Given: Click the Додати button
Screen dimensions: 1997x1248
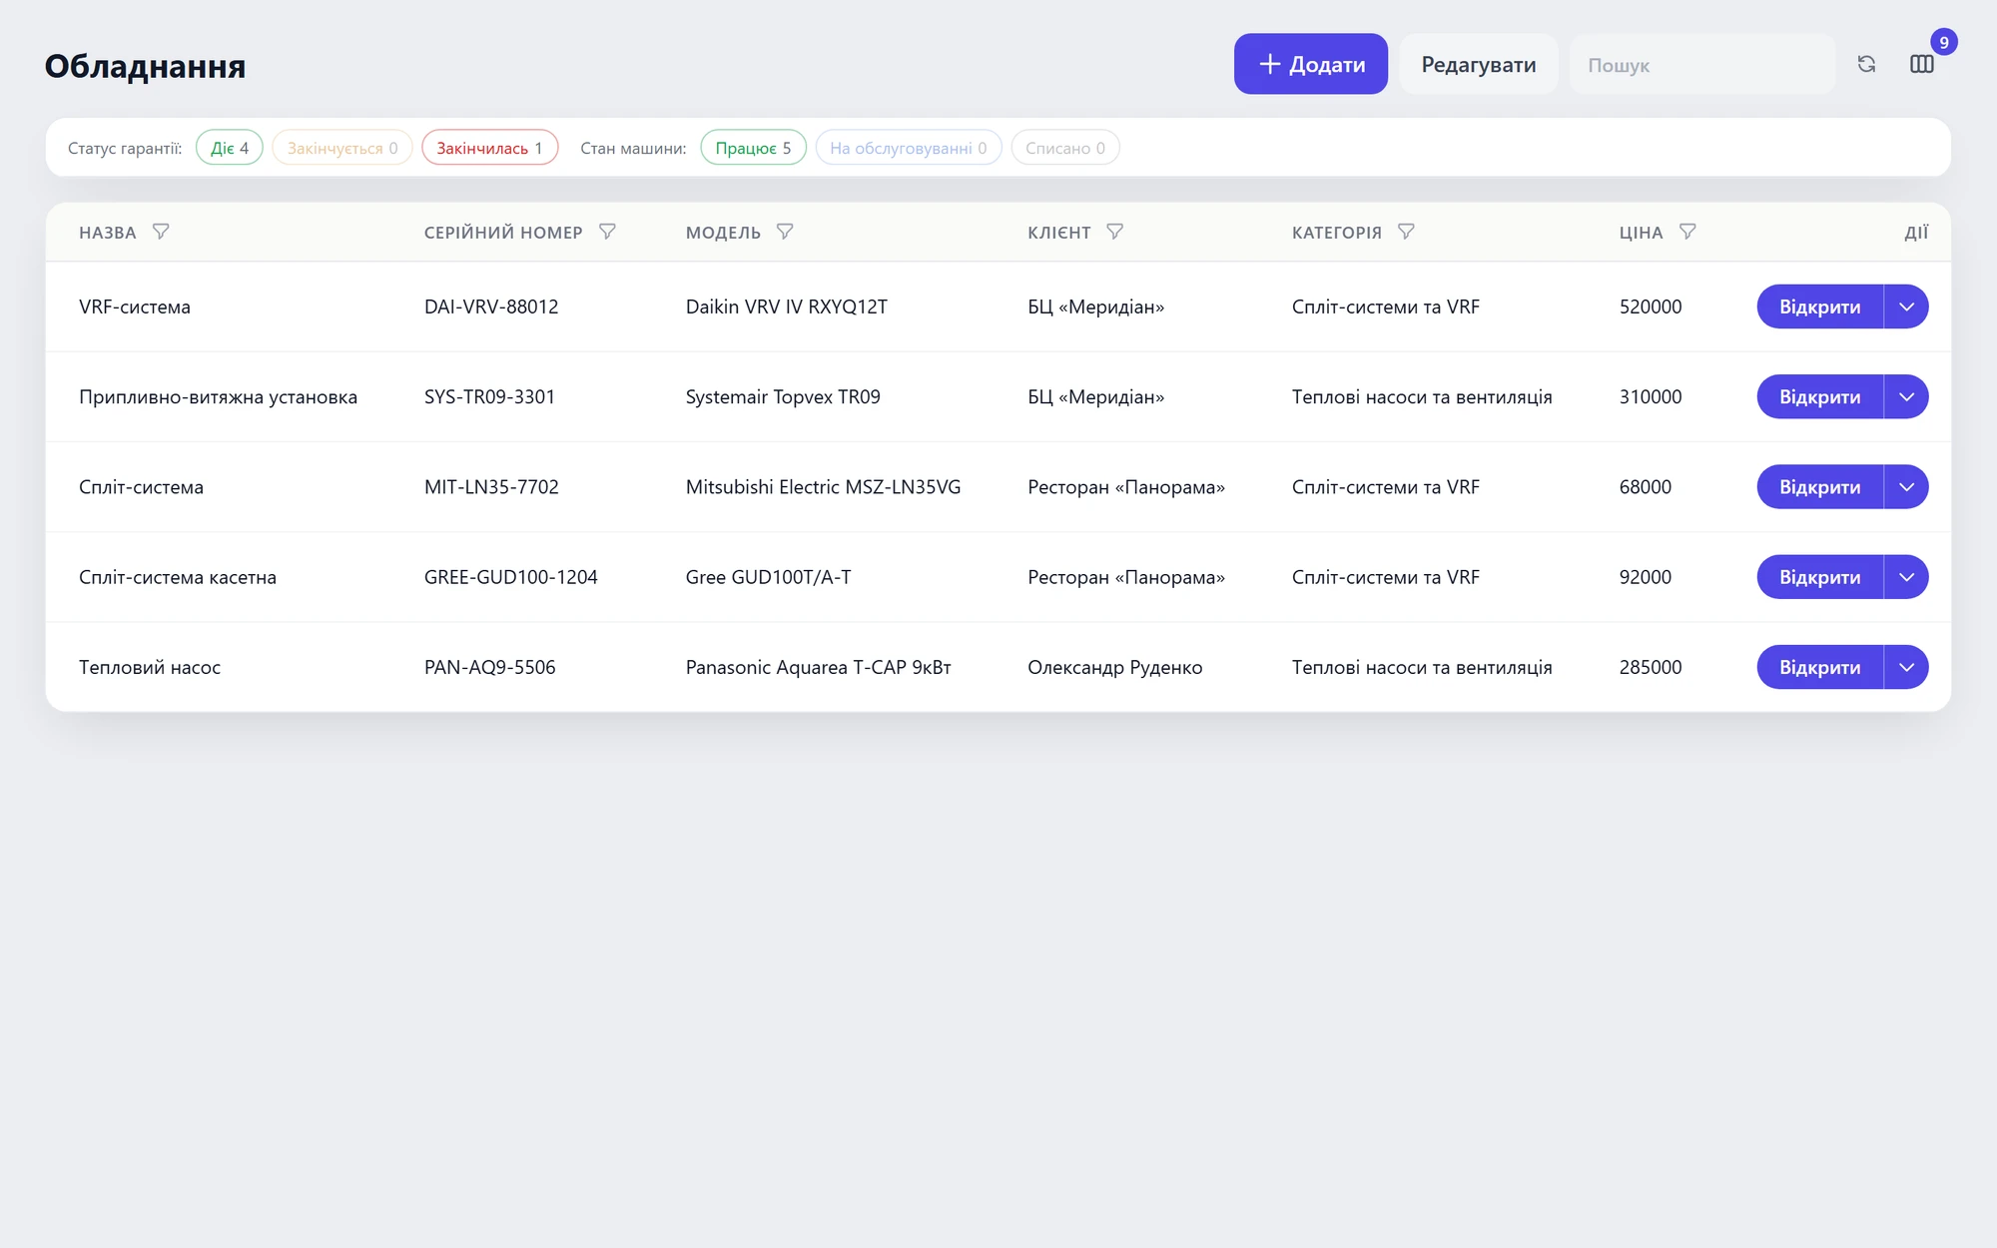Looking at the screenshot, I should point(1311,64).
